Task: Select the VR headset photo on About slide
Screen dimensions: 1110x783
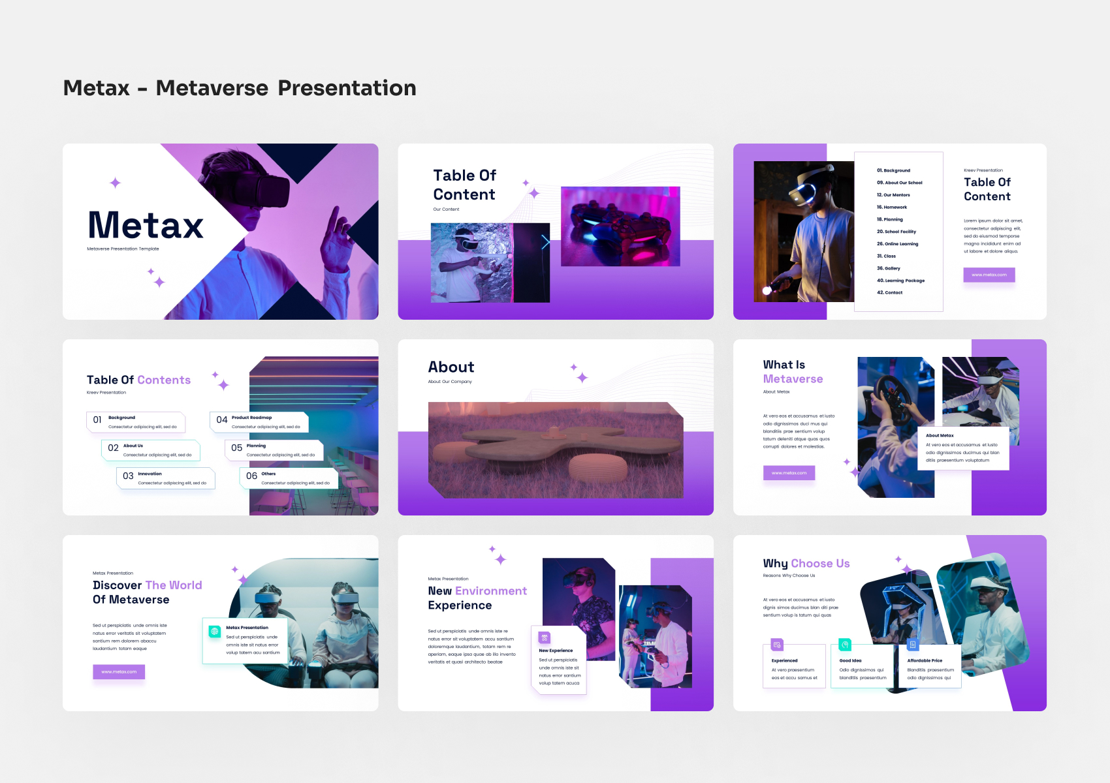Action: pos(555,450)
